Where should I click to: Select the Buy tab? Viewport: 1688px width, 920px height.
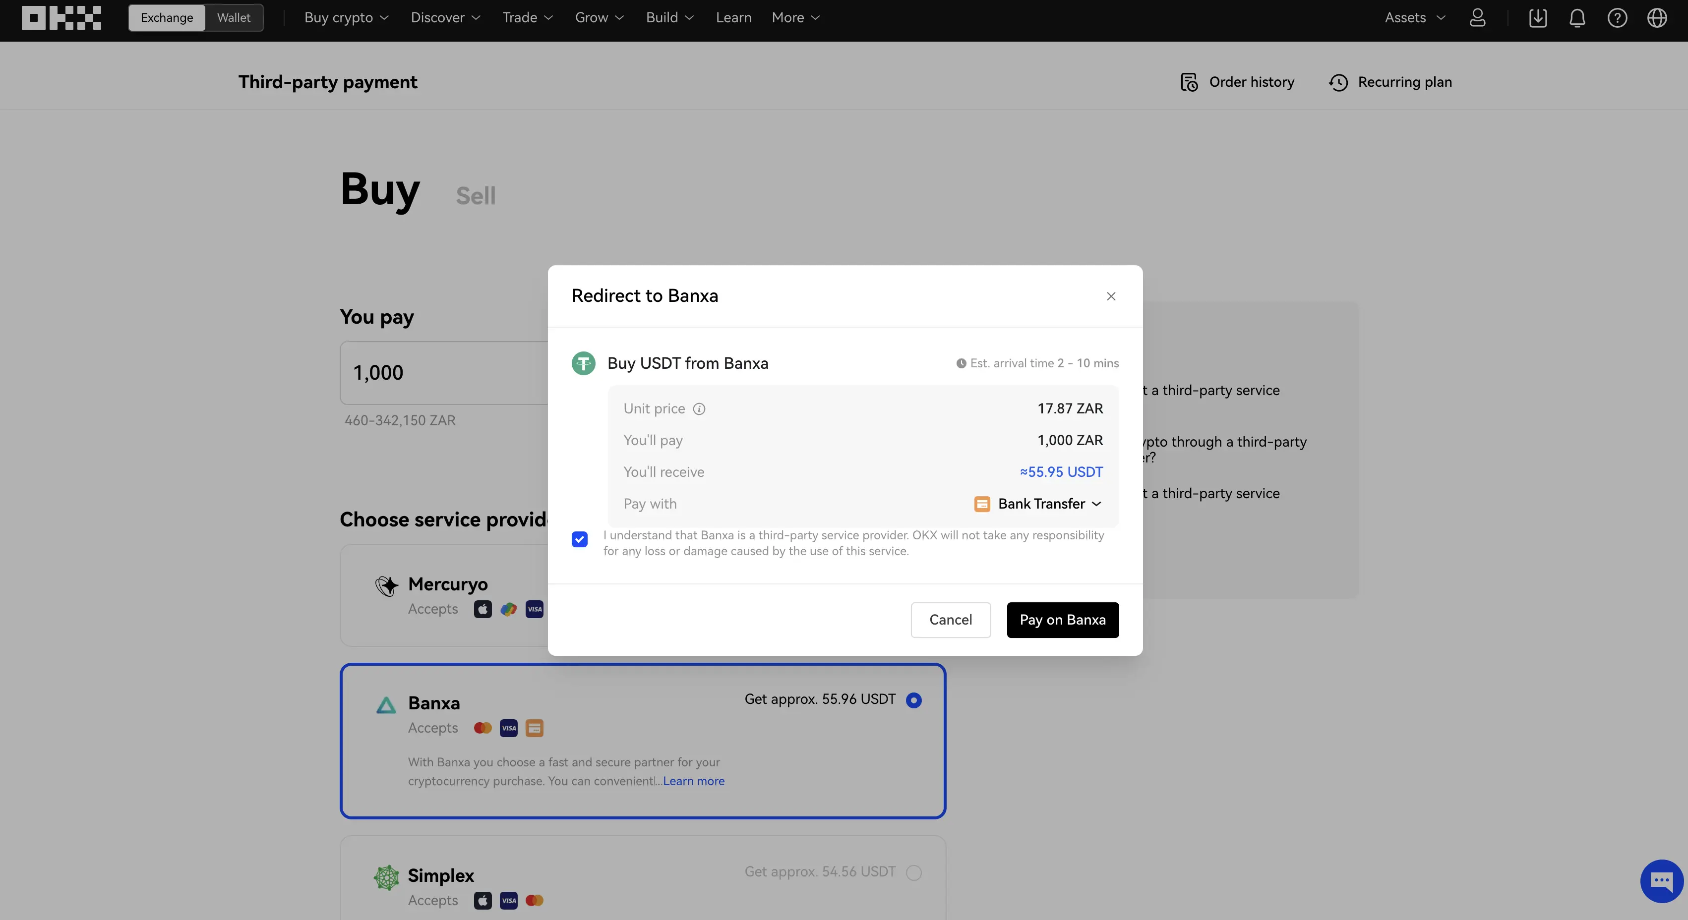[380, 189]
